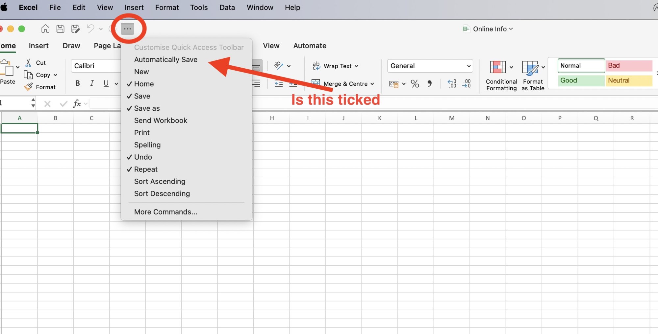Open the Tools menu in menu bar
Viewport: 658px width, 334px height.
tap(199, 7)
